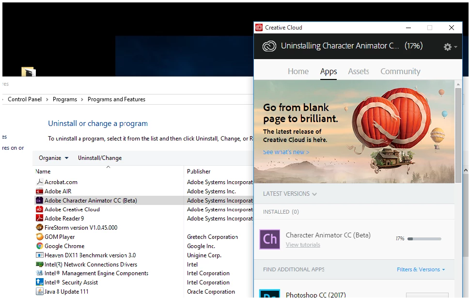The image size is (469, 298).
Task: Select the FireStorm program icon
Action: (x=39, y=227)
